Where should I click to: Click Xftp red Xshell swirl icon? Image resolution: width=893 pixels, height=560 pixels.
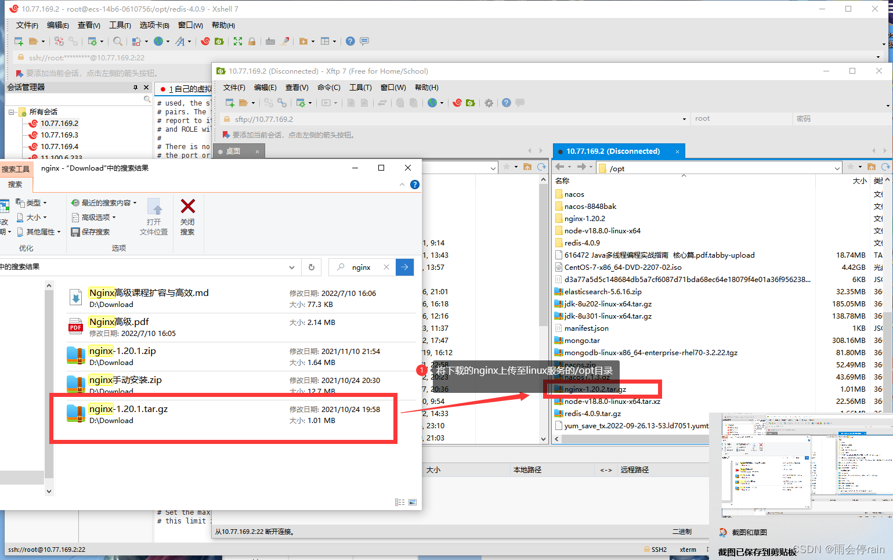click(x=457, y=103)
